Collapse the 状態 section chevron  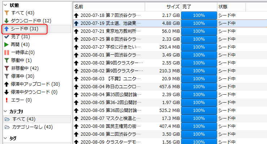pyautogui.click(x=5, y=5)
